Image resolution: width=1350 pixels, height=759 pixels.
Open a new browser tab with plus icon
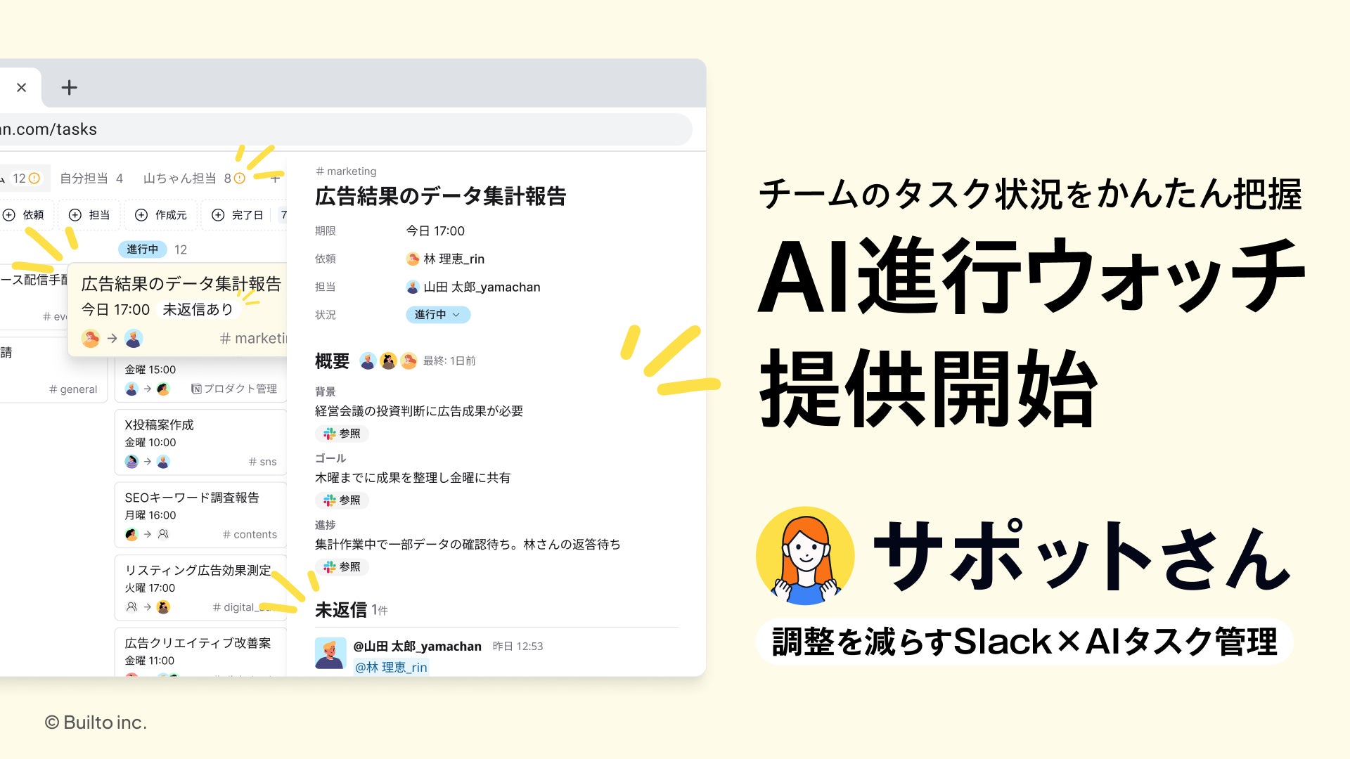[x=69, y=88]
